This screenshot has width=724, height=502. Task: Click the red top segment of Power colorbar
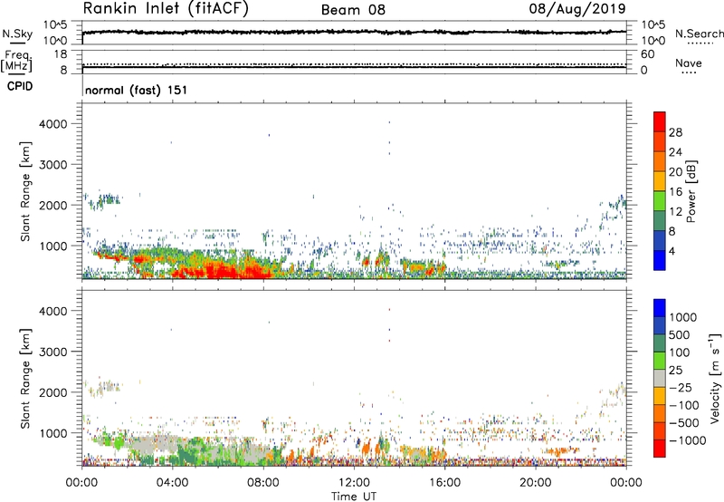[660, 121]
